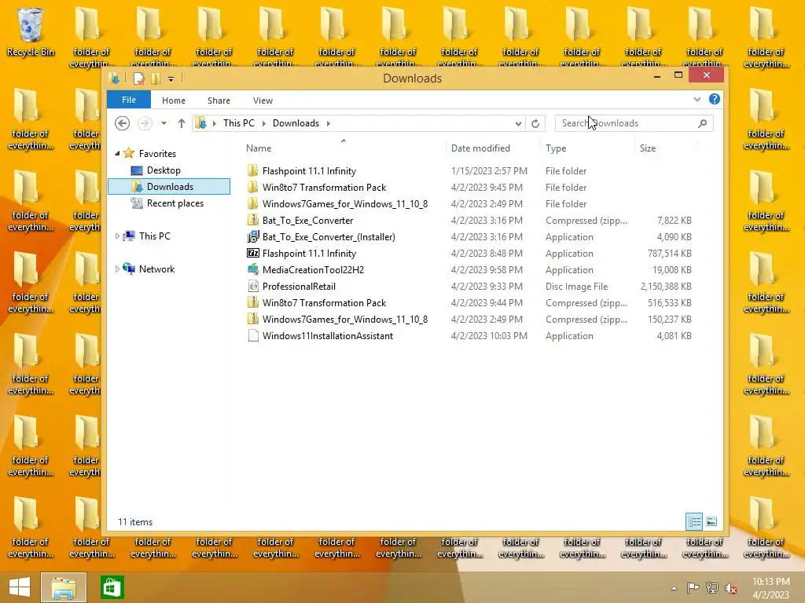Click the Forward navigation arrow

[145, 123]
